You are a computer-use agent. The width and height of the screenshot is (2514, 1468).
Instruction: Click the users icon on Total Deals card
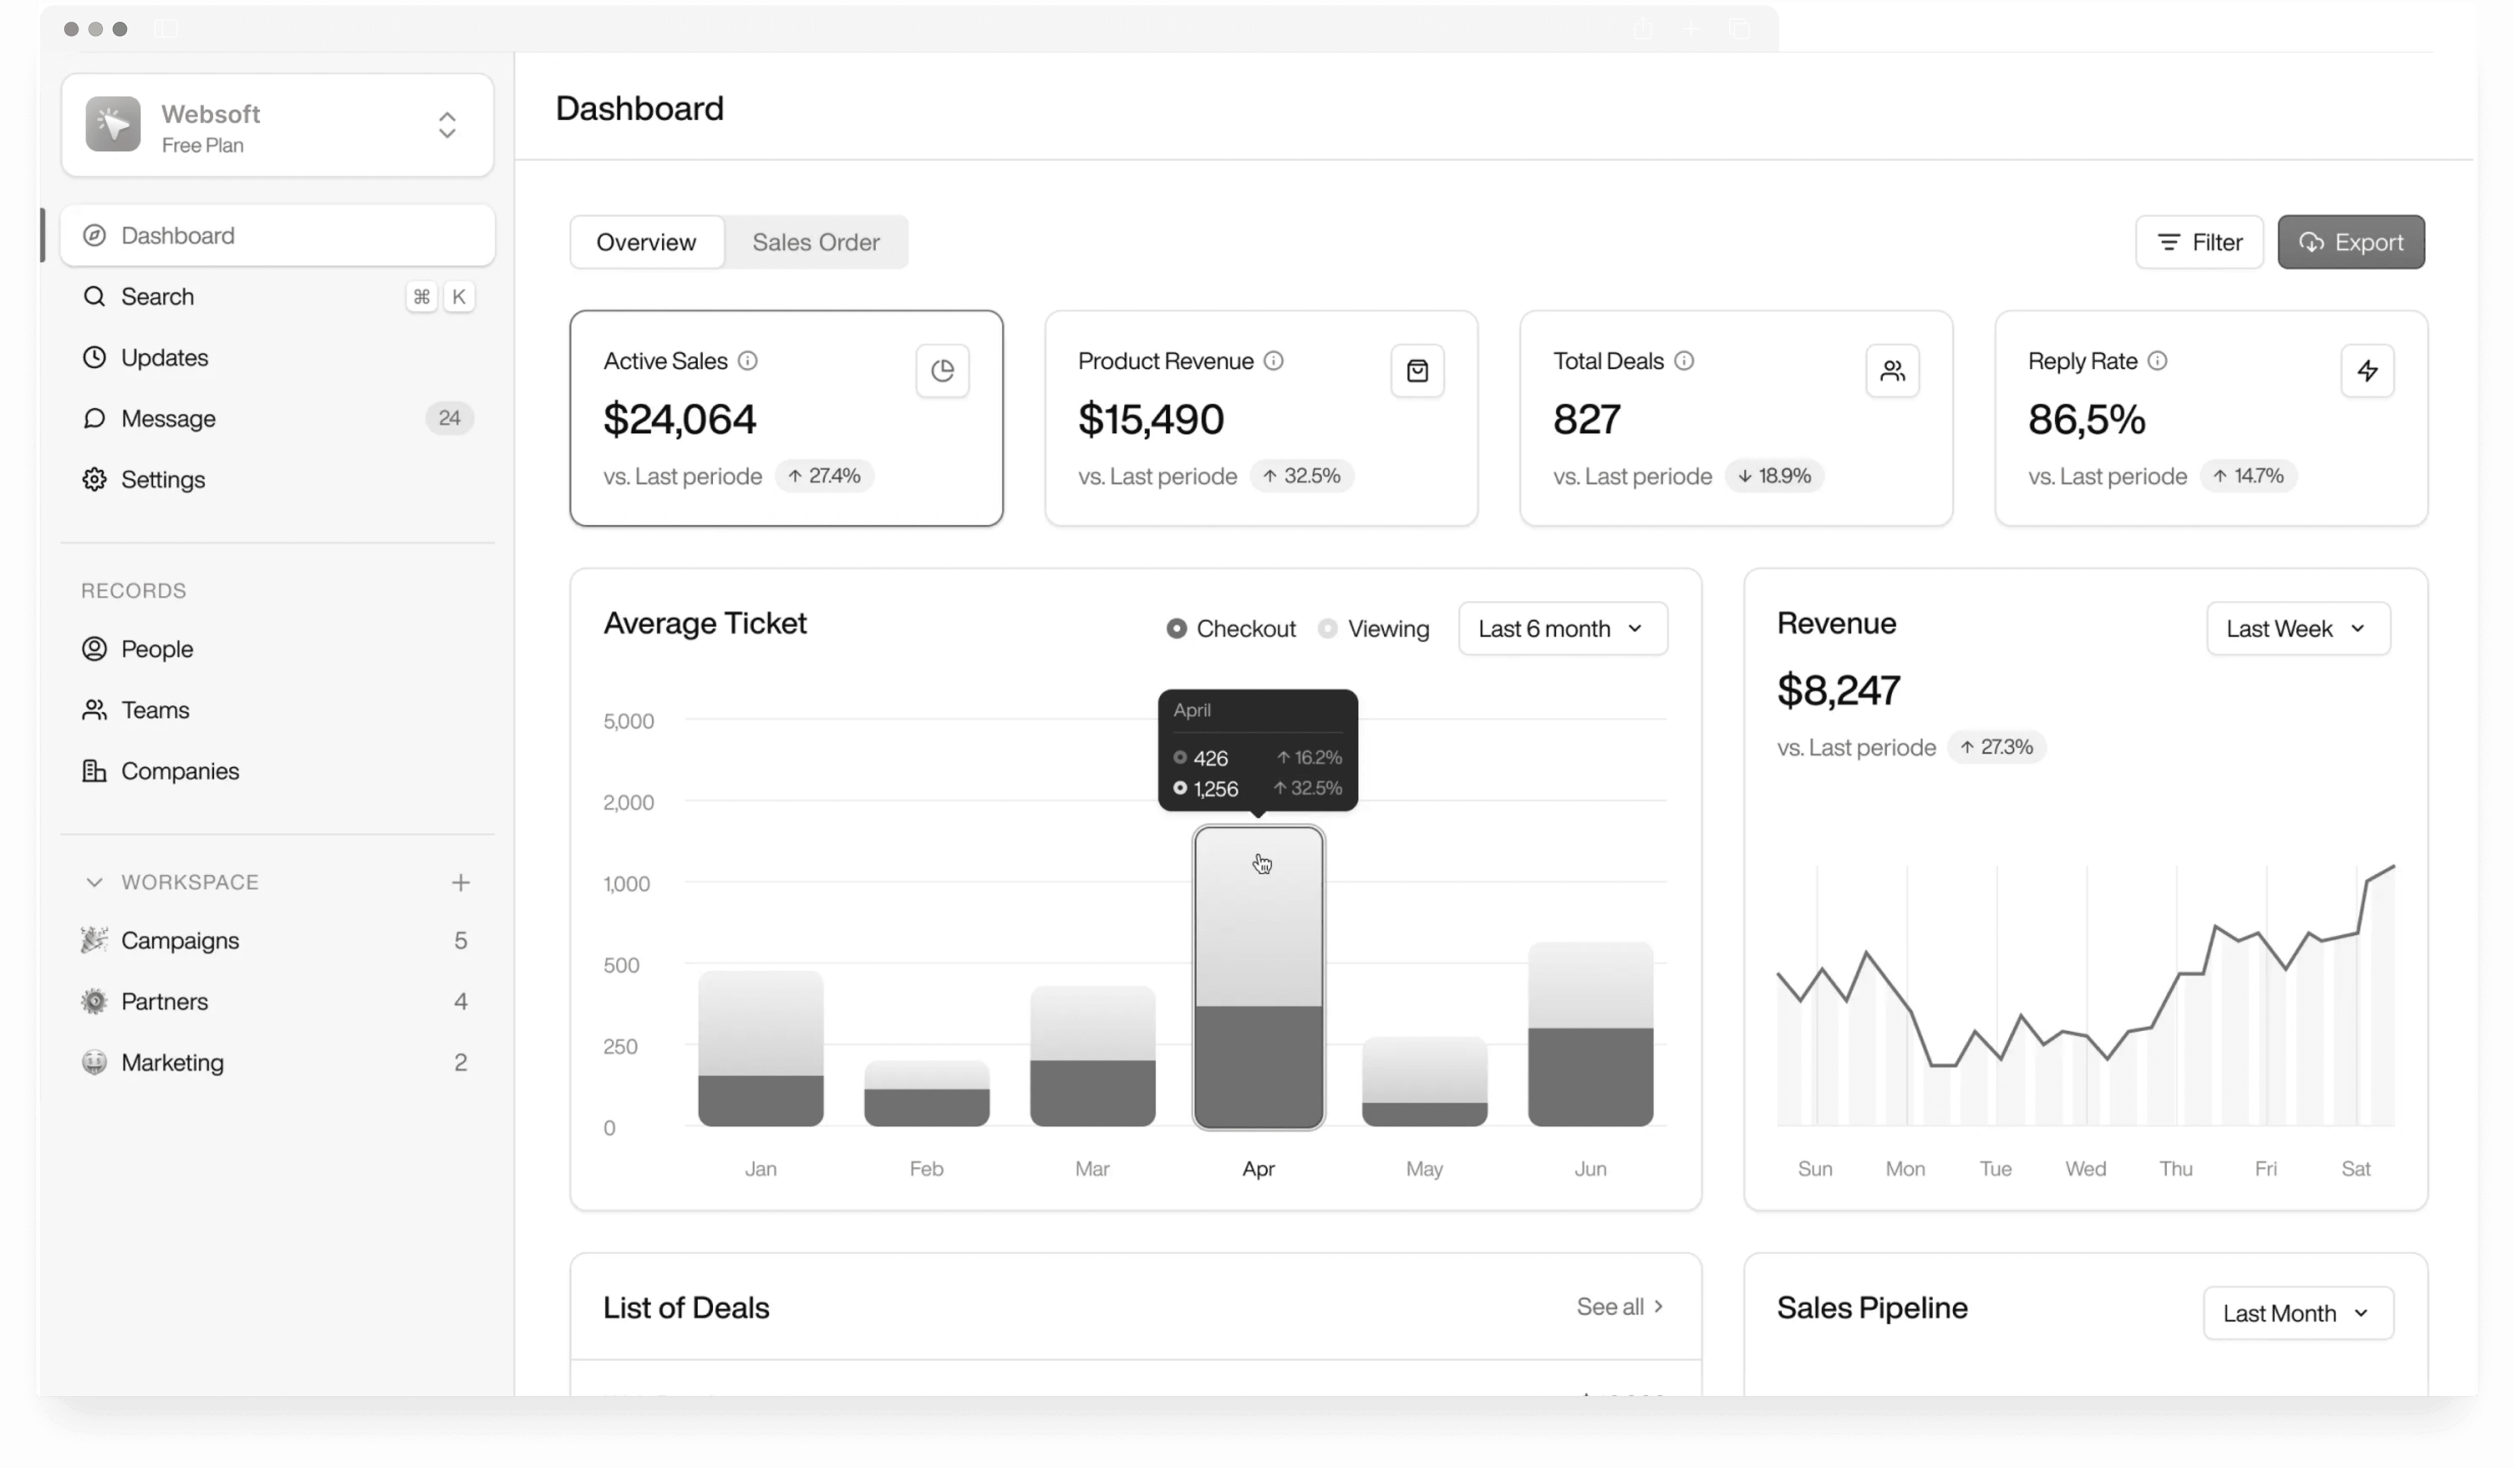1893,370
